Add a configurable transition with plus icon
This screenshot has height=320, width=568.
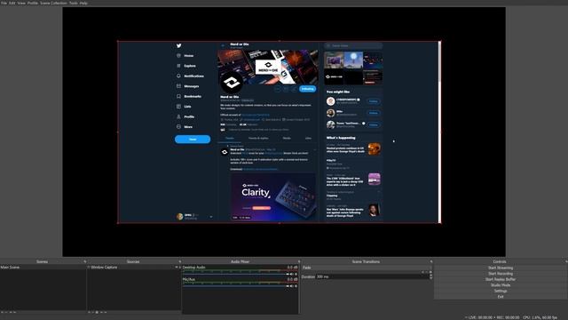pyautogui.click(x=422, y=272)
